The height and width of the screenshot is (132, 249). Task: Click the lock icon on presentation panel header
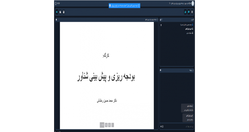(56, 20)
